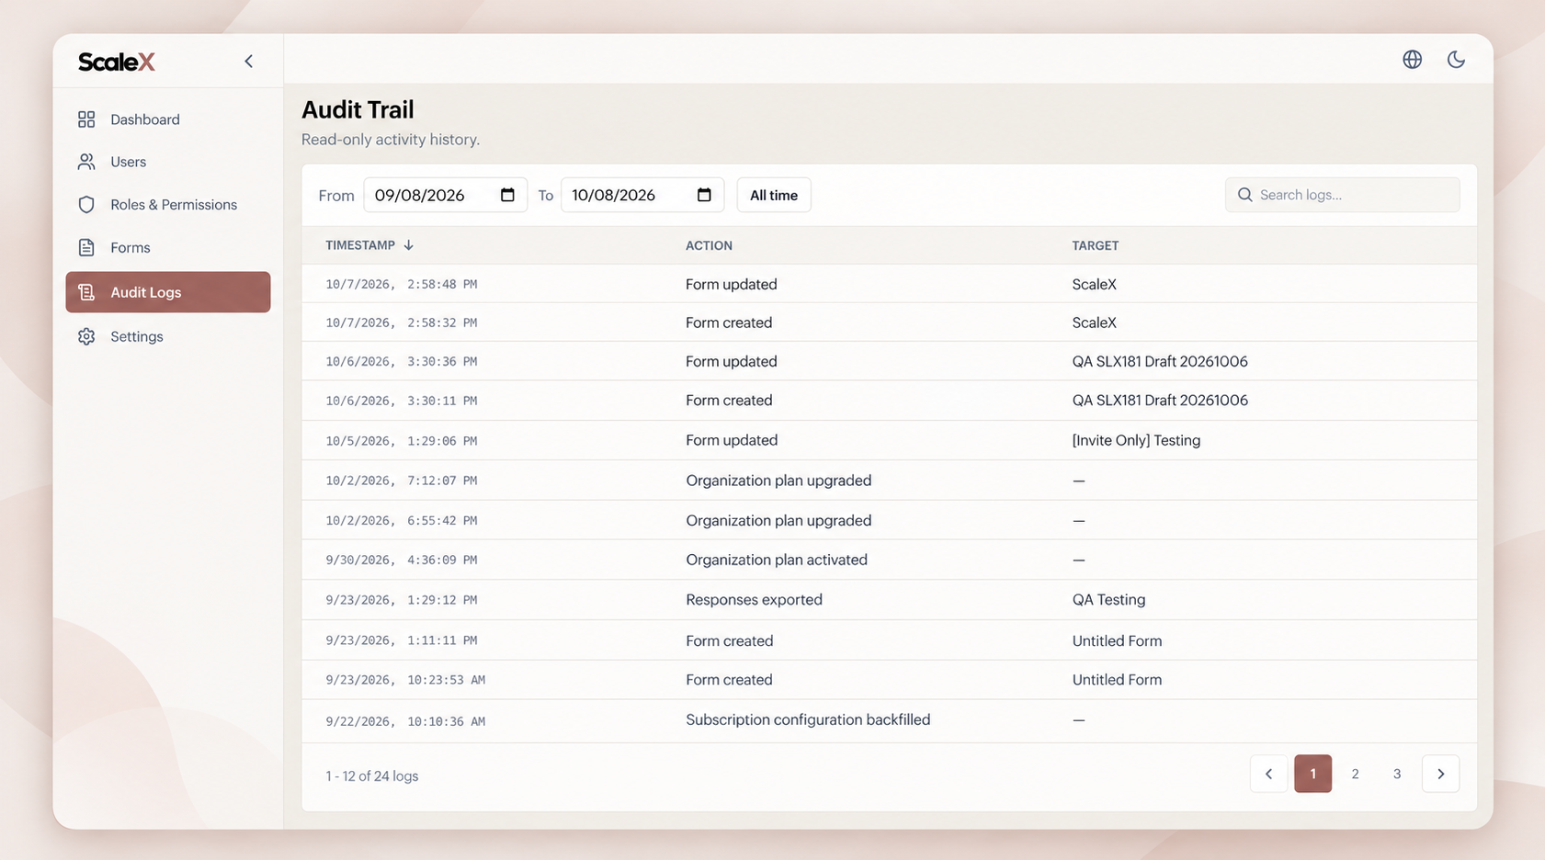Image resolution: width=1545 pixels, height=860 pixels.
Task: Navigate to Forms
Action: pyautogui.click(x=168, y=248)
